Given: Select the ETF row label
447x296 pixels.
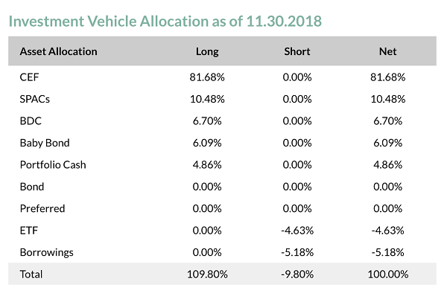Looking at the screenshot, I should point(28,231).
